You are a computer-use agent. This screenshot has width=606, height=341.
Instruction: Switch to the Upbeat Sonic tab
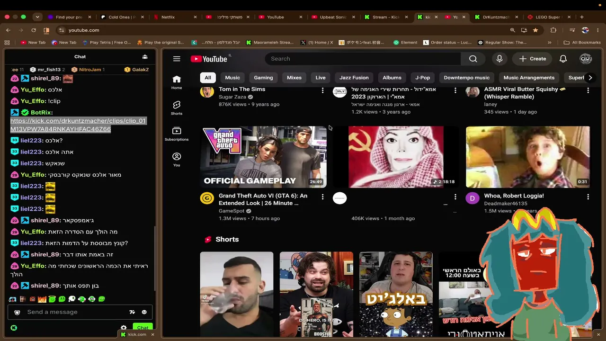(332, 17)
